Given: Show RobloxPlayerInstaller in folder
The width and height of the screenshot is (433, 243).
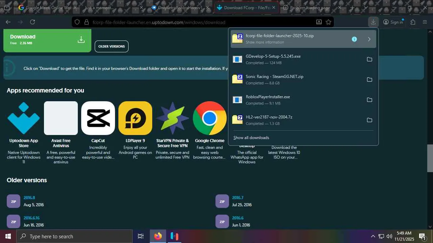Looking at the screenshot, I should pyautogui.click(x=369, y=100).
